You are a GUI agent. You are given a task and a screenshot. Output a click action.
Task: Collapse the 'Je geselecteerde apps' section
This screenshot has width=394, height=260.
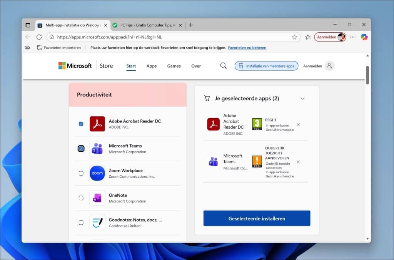point(302,98)
